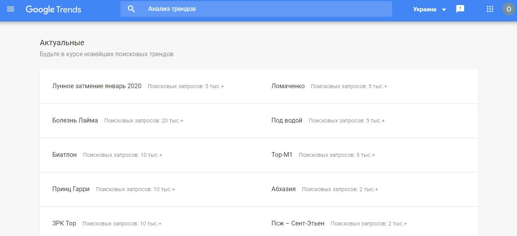The width and height of the screenshot is (517, 236).
Task: Click the dropdown arrow beside Украина
Action: click(444, 10)
